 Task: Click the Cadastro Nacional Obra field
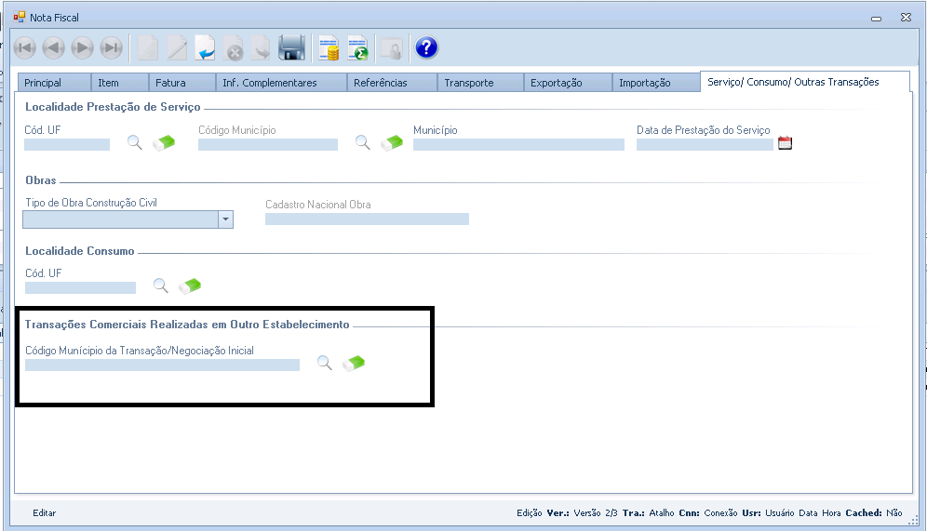tap(367, 219)
